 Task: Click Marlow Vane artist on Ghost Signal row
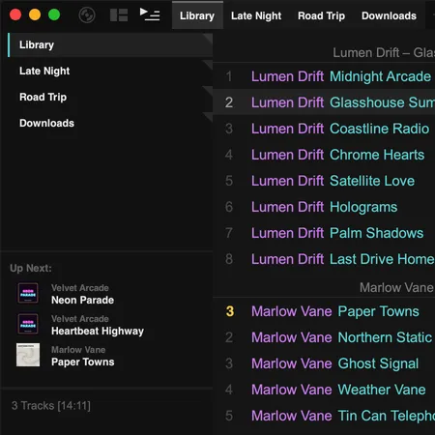pyautogui.click(x=292, y=363)
